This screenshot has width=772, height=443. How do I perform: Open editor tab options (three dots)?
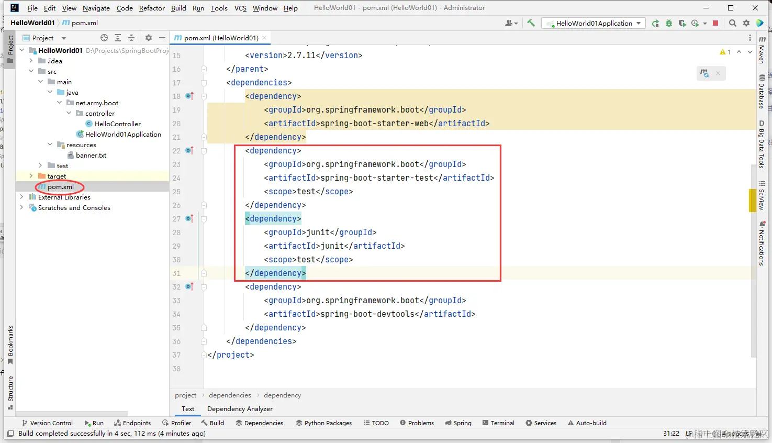(x=749, y=38)
